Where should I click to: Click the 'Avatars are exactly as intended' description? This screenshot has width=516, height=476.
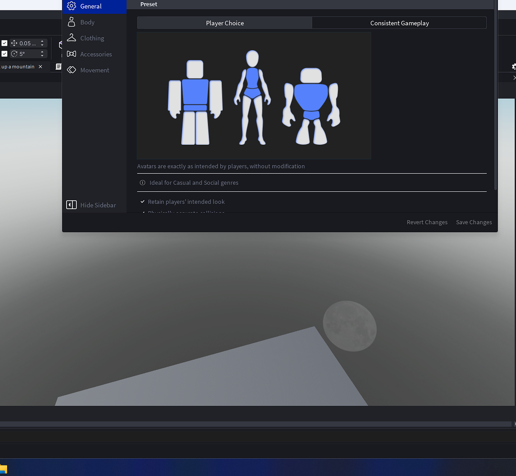click(x=221, y=166)
